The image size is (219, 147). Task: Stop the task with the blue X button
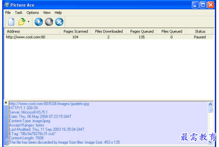click(x=59, y=22)
